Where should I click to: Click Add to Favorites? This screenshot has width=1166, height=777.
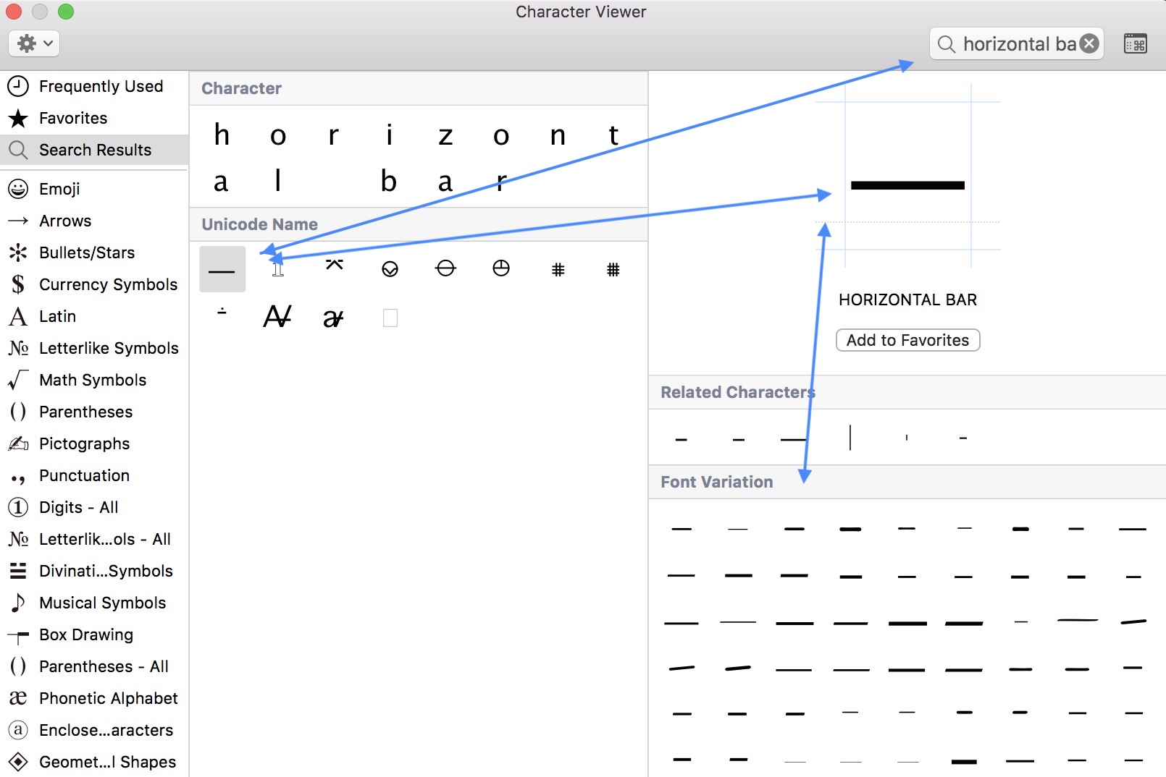tap(907, 340)
